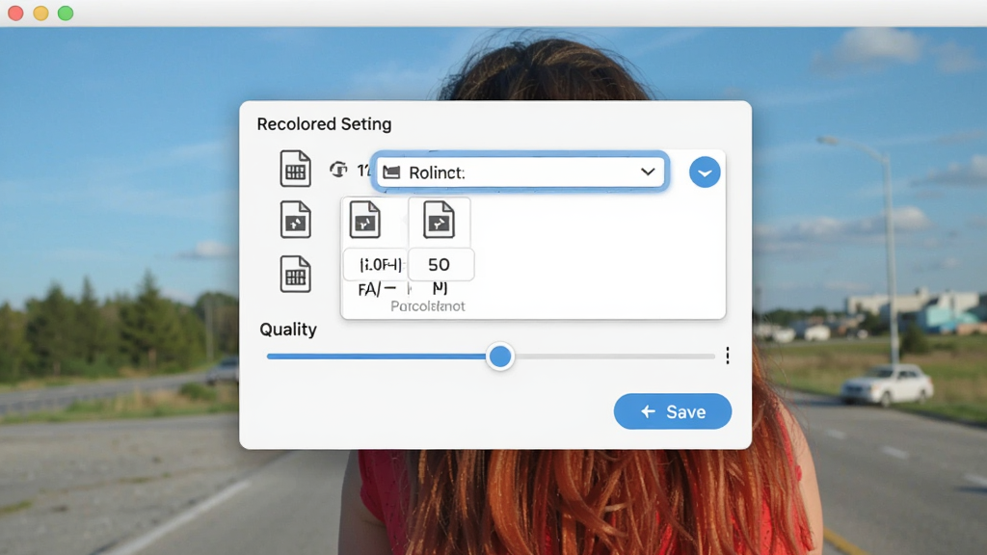Click the Quality slider handle
Viewport: 987px width, 555px height.
click(x=500, y=357)
